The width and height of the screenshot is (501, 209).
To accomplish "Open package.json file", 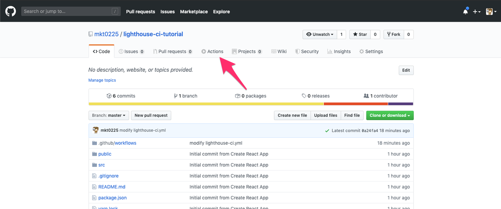I will (112, 198).
